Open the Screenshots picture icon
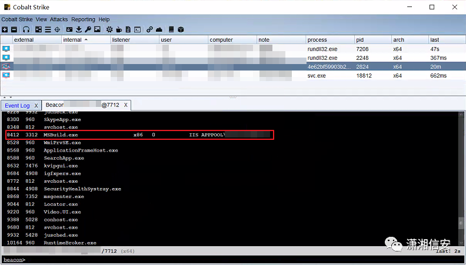466x265 pixels. [97, 29]
